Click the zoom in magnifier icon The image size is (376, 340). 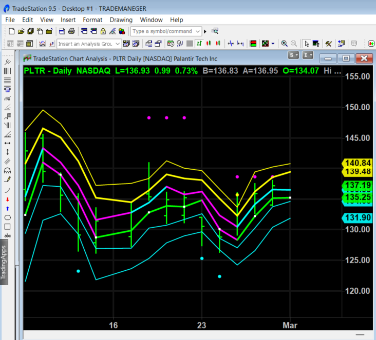coord(285,44)
